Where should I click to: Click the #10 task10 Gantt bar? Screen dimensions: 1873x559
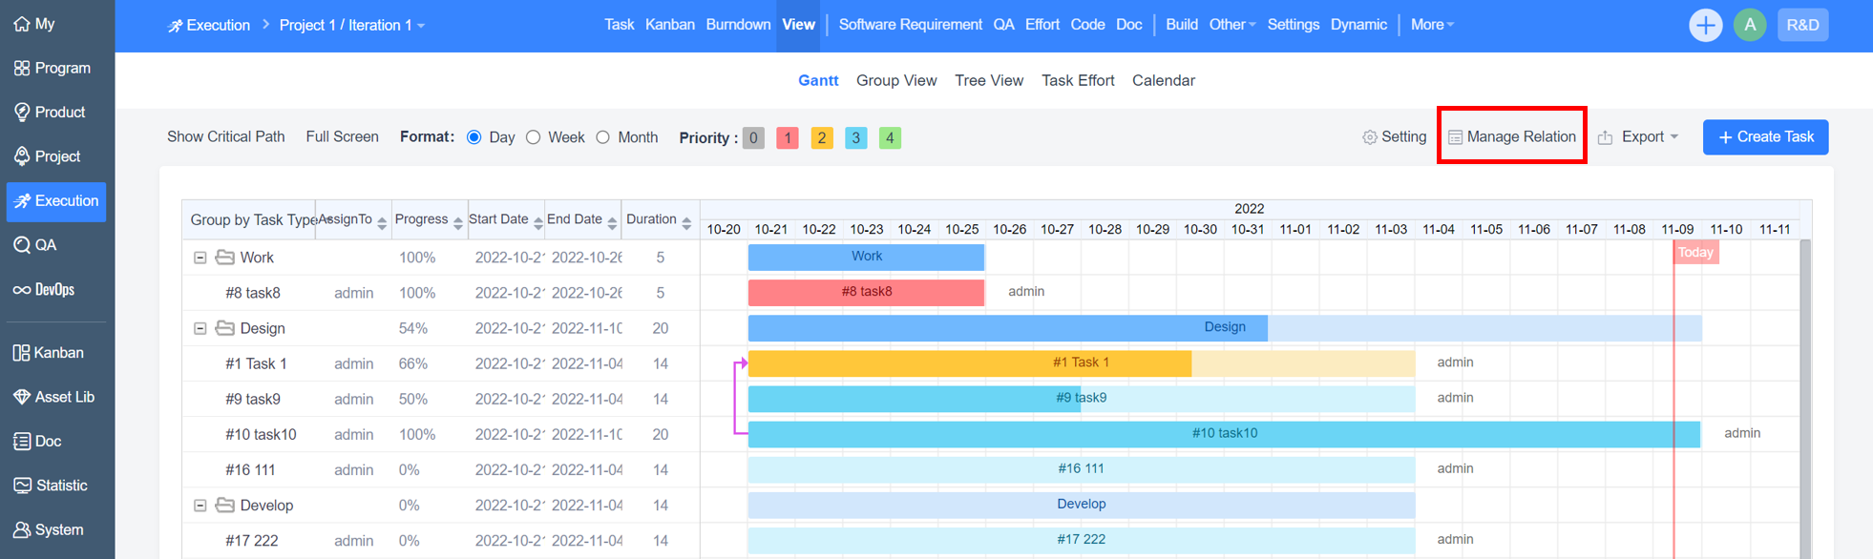tap(1224, 433)
